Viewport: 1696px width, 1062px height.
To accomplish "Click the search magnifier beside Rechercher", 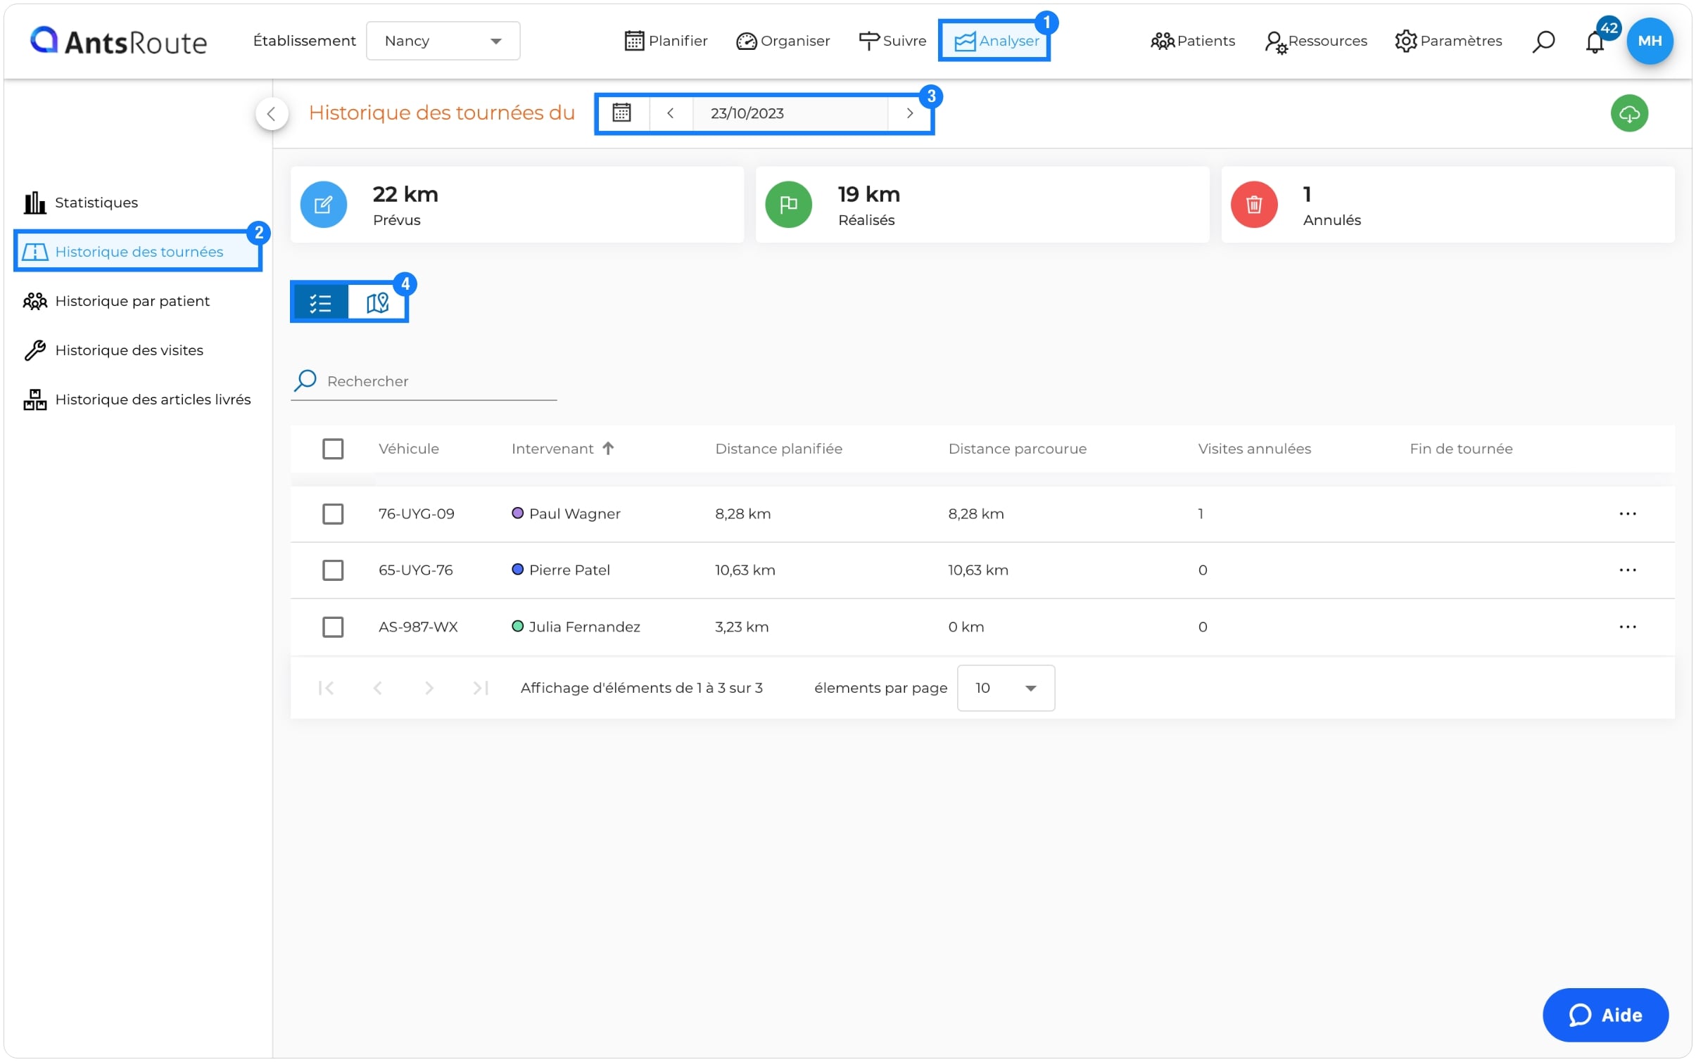I will [305, 380].
